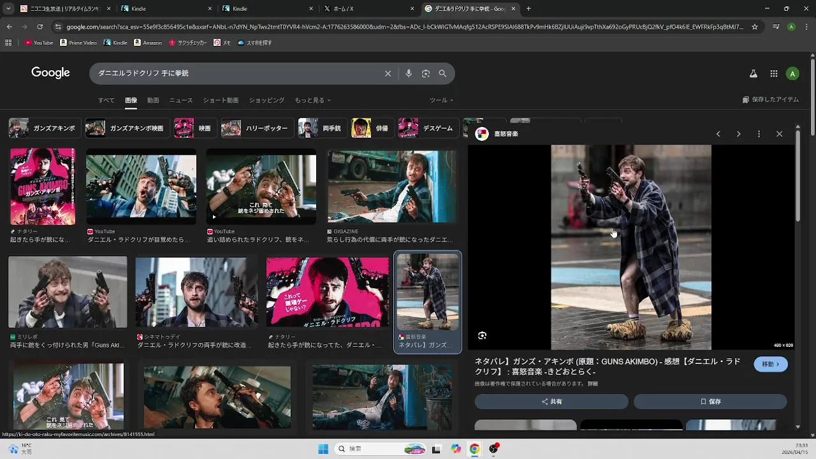Clear the Google search box text

pyautogui.click(x=388, y=73)
